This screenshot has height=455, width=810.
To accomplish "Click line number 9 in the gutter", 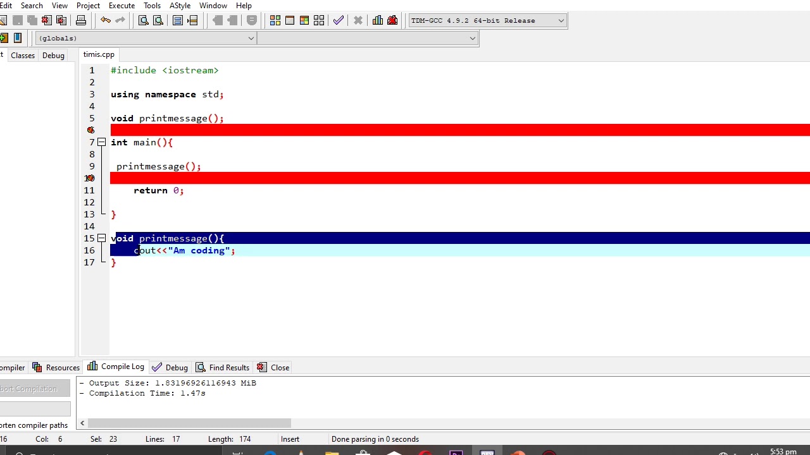I will point(92,166).
